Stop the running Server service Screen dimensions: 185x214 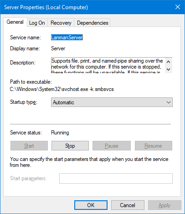click(70, 146)
